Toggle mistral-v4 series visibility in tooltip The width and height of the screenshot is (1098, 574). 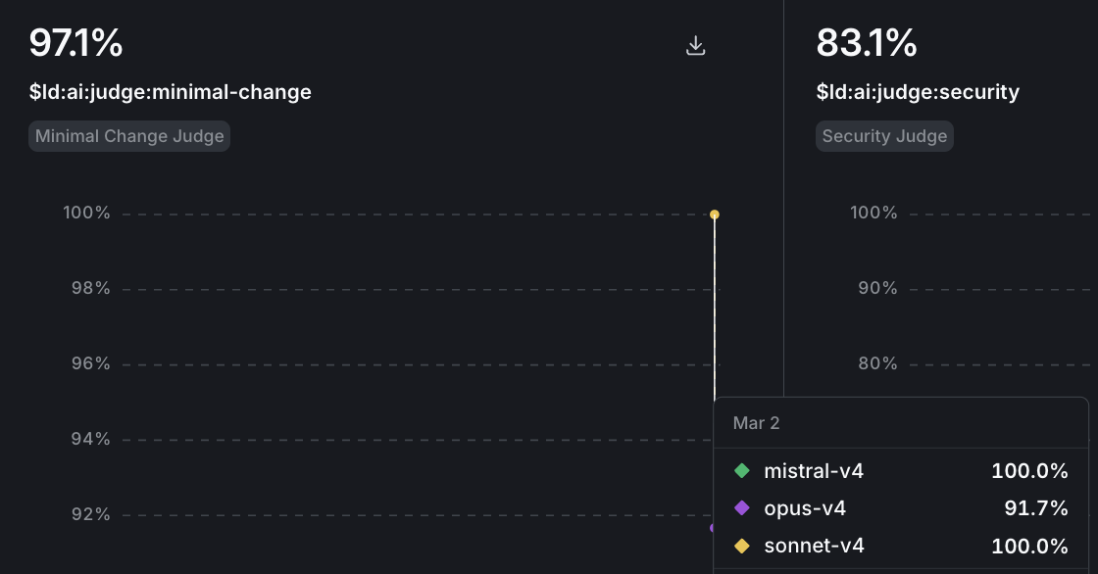click(x=814, y=471)
